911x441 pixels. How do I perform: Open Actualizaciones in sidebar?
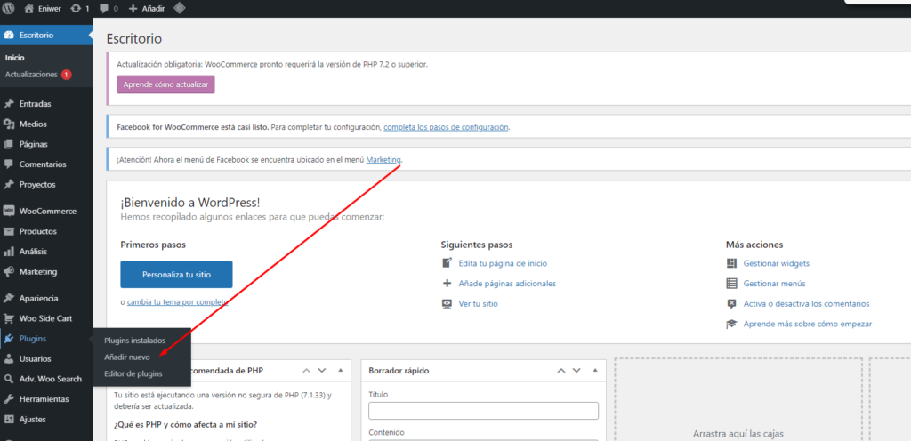click(x=31, y=75)
